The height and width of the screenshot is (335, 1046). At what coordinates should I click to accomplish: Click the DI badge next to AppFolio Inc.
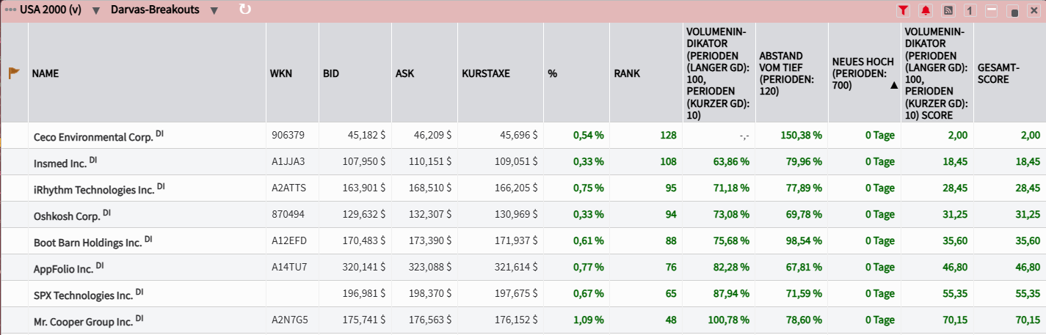click(x=100, y=265)
